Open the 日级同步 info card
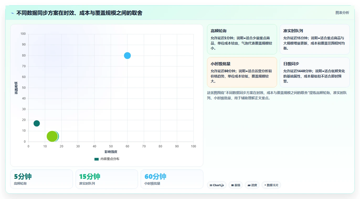Viewport: 360px width, 199px height. 315,72
